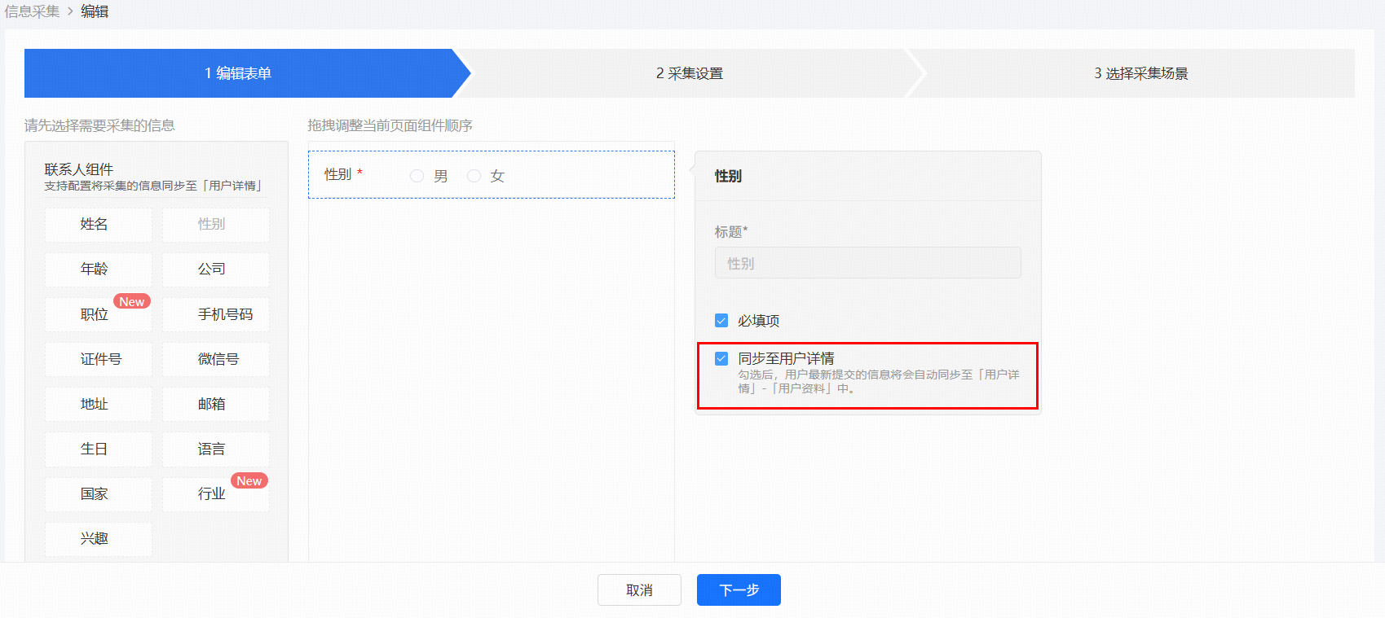
Task: Go to step 2 采集设置
Action: click(689, 73)
